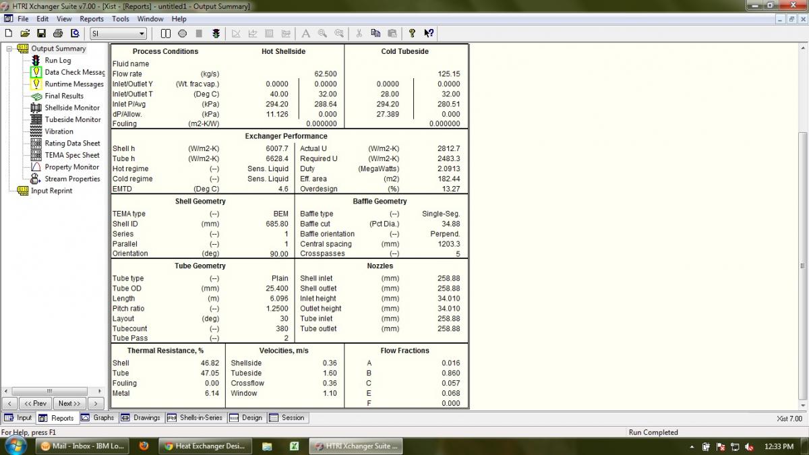809x455 pixels.
Task: Open the Edit menu
Action: click(42, 19)
